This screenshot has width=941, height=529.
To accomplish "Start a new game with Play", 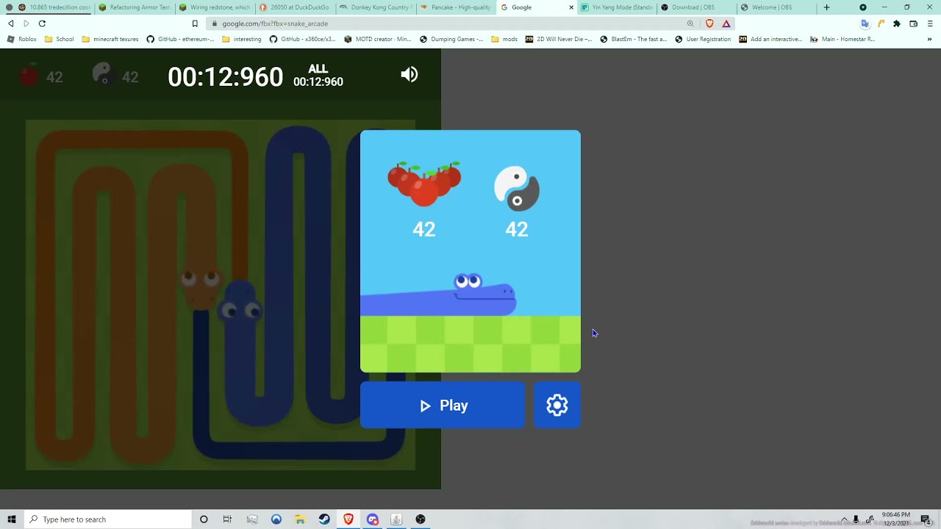I will coord(443,406).
